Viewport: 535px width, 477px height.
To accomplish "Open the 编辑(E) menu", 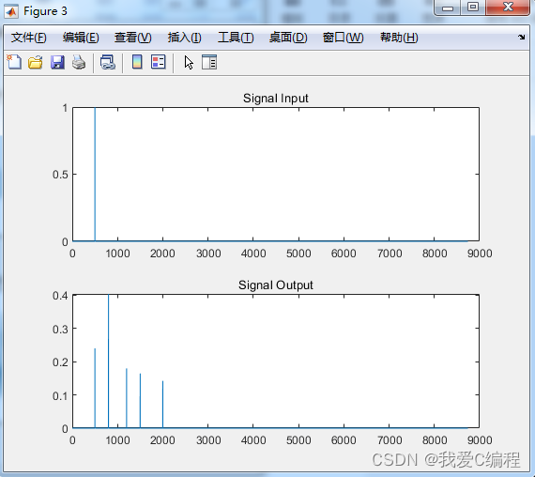I will [81, 38].
